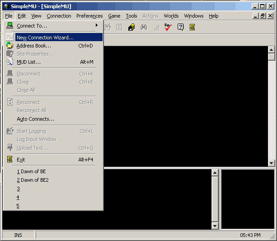Select recent file slot 5
277x241 pixels.
[53, 206]
